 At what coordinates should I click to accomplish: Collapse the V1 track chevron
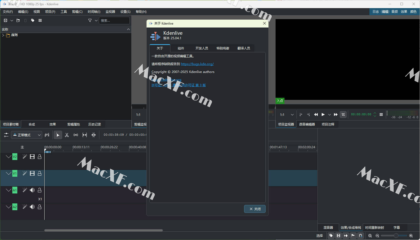click(8, 173)
